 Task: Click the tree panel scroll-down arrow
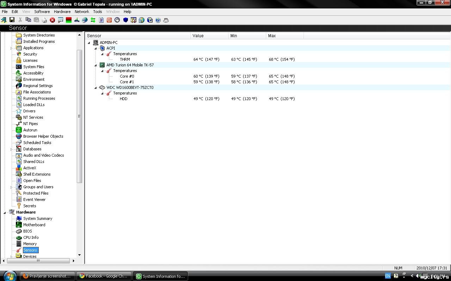point(79,255)
